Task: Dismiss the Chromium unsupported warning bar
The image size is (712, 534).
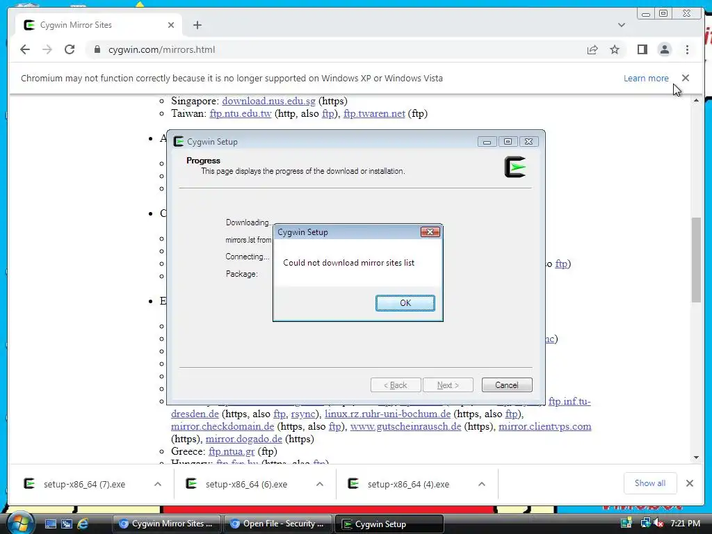Action: (x=685, y=78)
